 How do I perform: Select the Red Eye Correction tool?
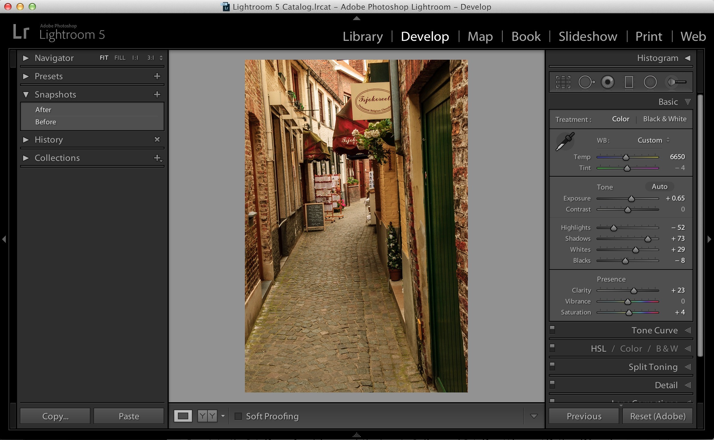click(x=608, y=82)
